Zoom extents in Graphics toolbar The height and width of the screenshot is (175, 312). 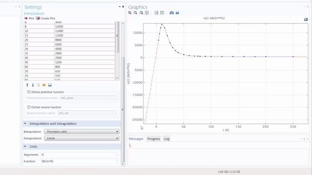click(x=147, y=13)
